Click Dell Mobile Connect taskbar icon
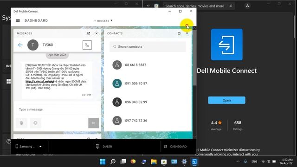Screen dimensions: 297x167 pyautogui.click(x=194, y=161)
